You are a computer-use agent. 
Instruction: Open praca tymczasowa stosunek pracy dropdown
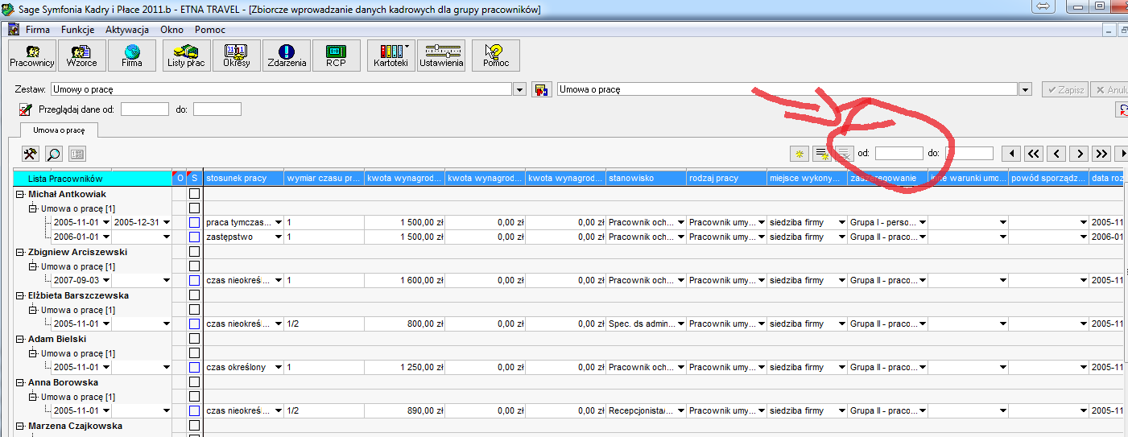(279, 223)
